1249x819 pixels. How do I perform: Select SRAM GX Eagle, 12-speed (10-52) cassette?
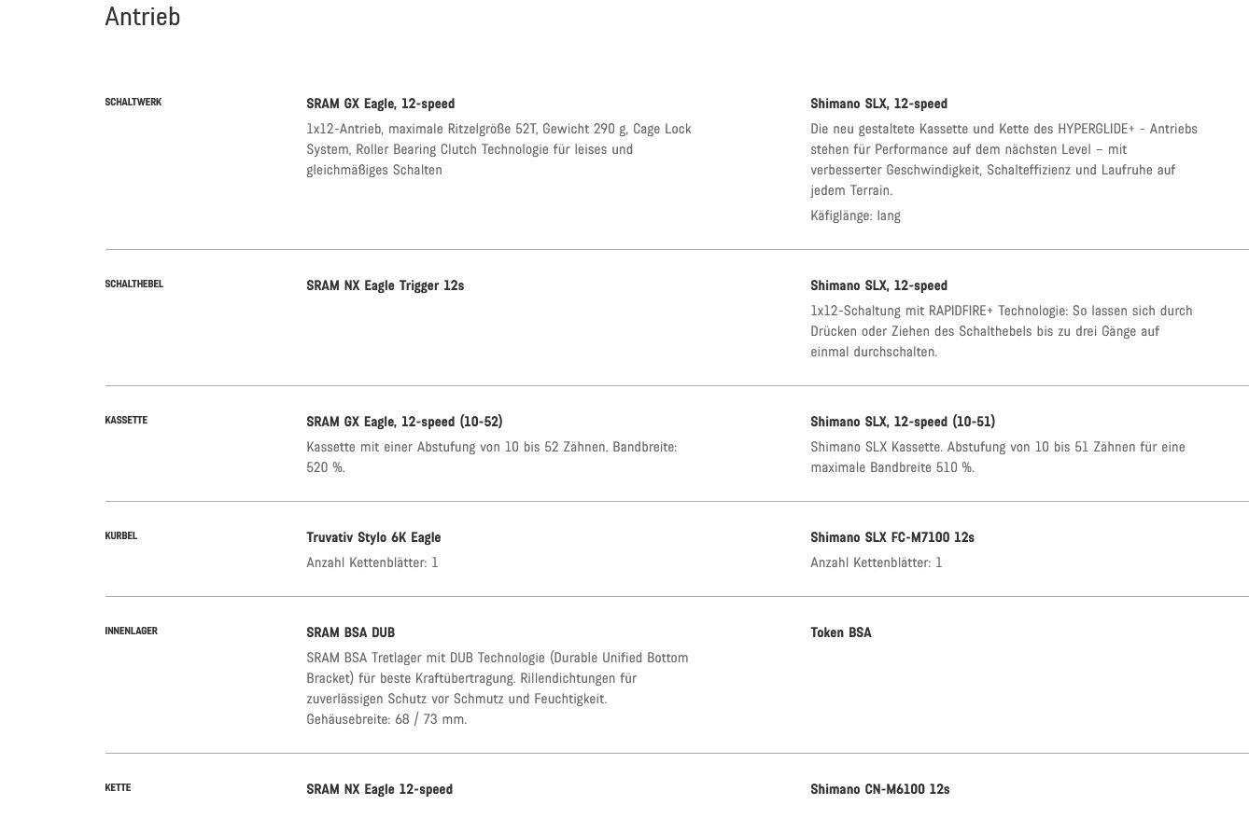[404, 422]
